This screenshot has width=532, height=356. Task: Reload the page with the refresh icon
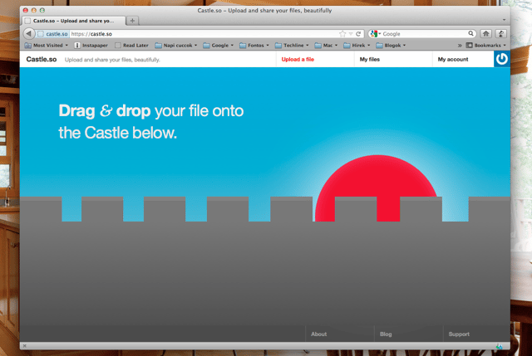(358, 34)
